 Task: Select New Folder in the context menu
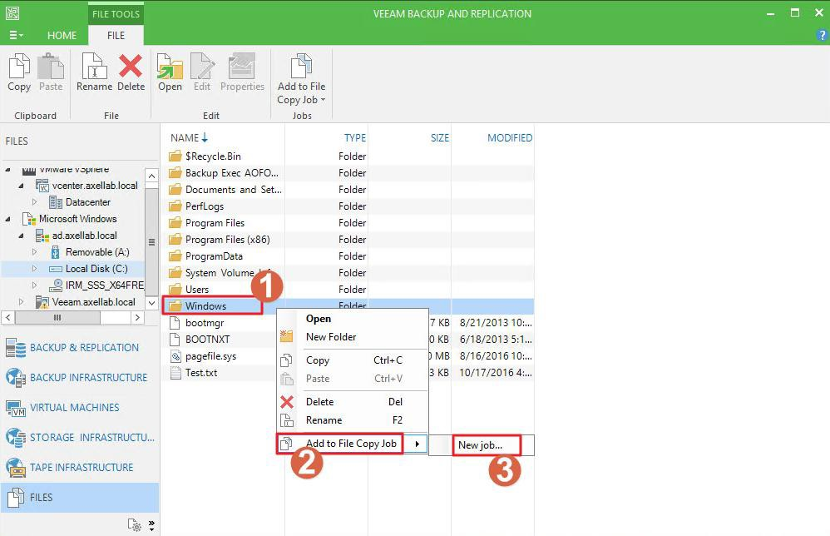pos(331,337)
